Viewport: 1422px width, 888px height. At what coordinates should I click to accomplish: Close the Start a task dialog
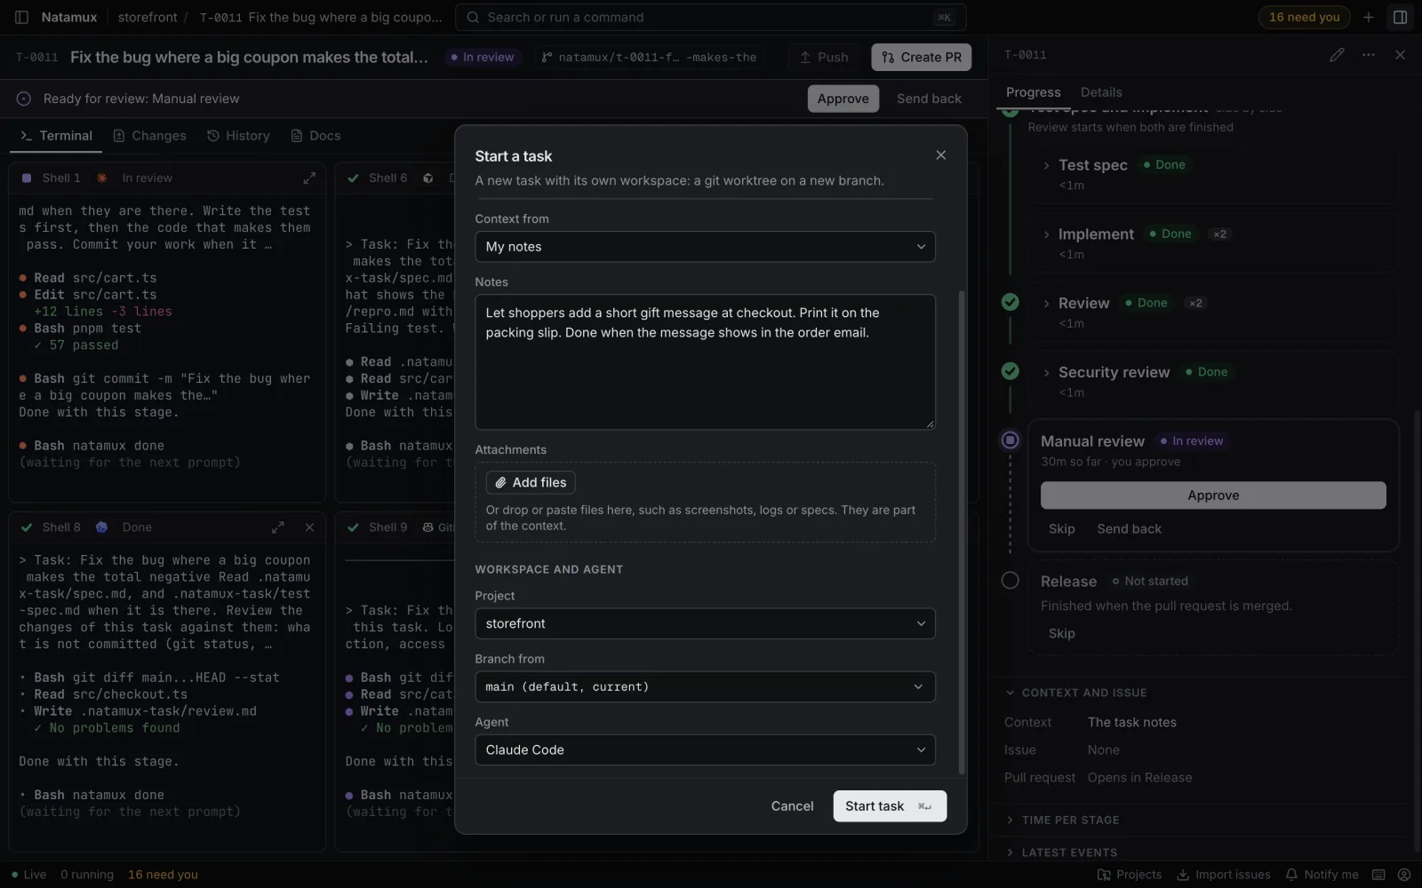[x=940, y=155]
